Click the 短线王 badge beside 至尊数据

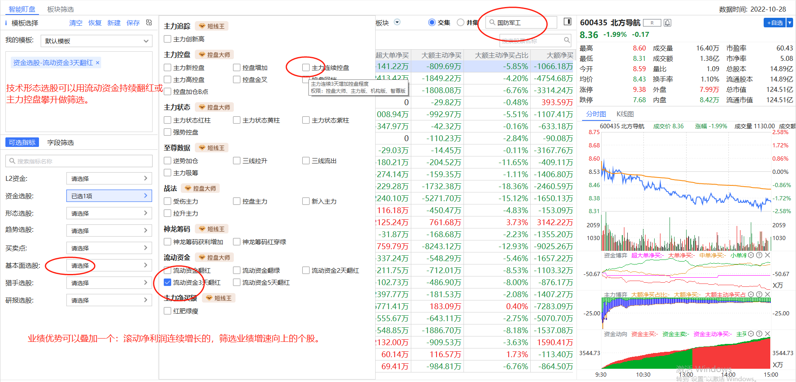pyautogui.click(x=211, y=148)
